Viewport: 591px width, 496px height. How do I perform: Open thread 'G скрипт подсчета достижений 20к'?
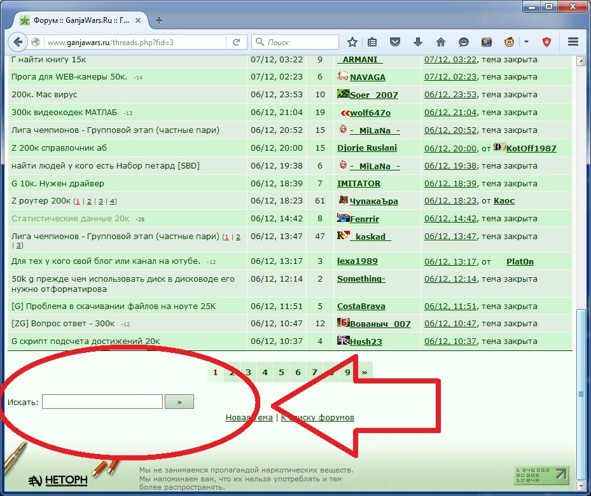click(x=85, y=341)
